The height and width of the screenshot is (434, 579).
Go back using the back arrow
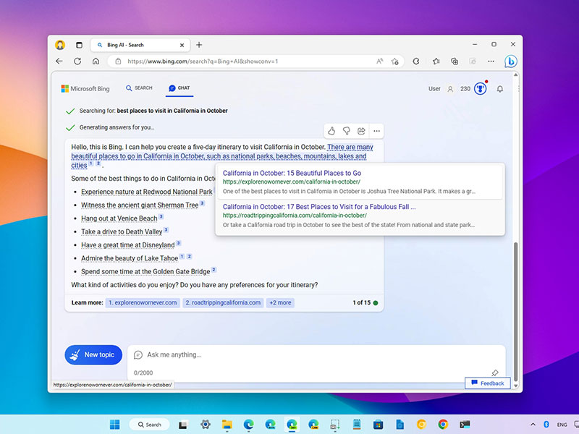59,61
